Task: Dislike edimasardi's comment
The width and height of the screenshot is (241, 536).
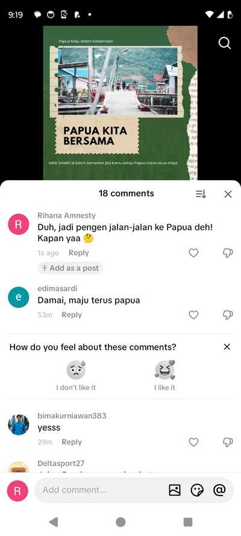Action: (228, 315)
